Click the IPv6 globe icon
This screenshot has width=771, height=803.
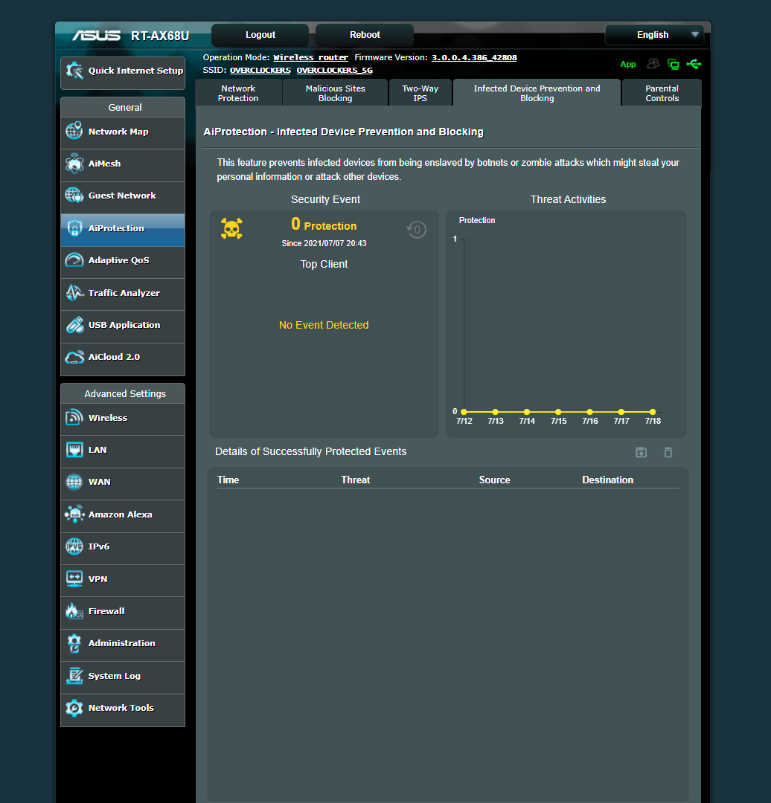click(74, 546)
